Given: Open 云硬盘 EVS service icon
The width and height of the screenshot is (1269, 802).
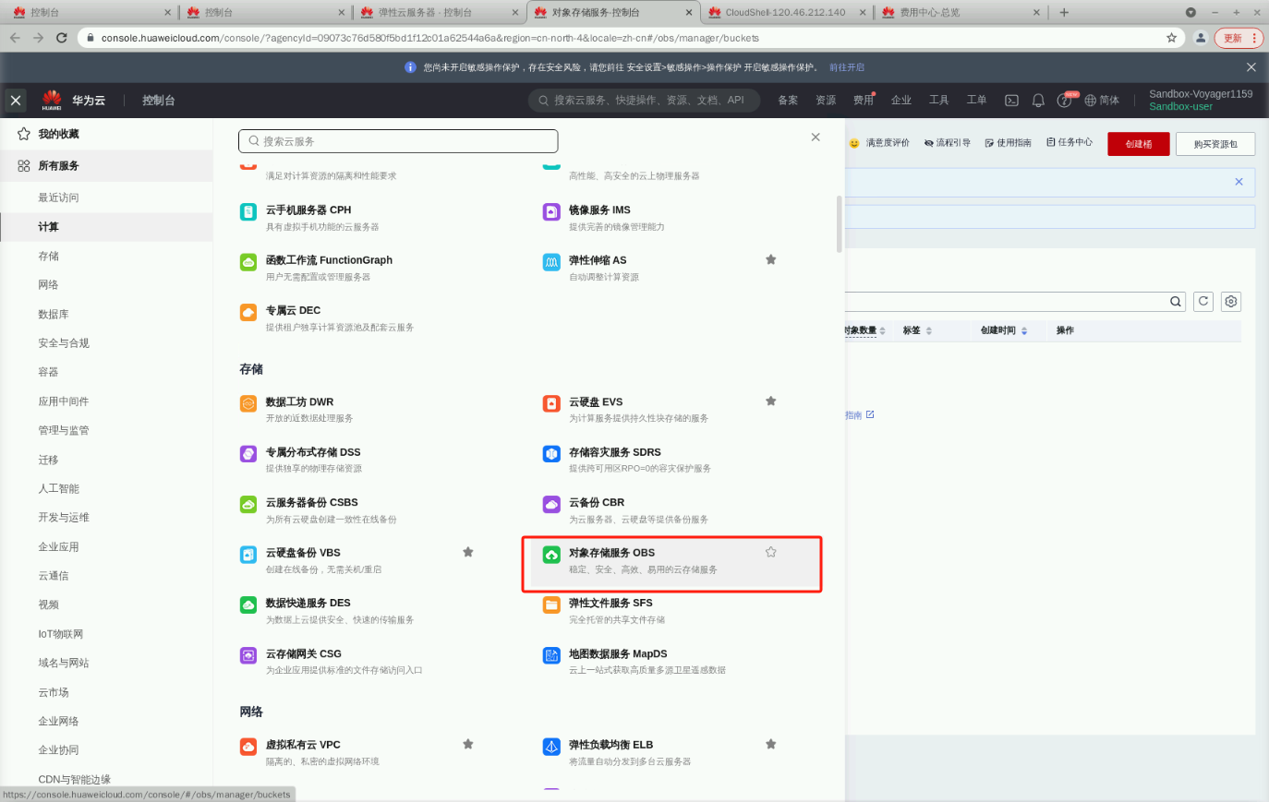Looking at the screenshot, I should click(551, 404).
